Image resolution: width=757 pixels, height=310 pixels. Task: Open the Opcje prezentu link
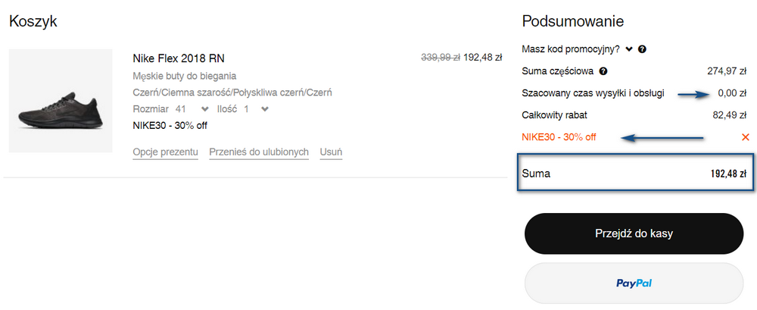click(165, 152)
